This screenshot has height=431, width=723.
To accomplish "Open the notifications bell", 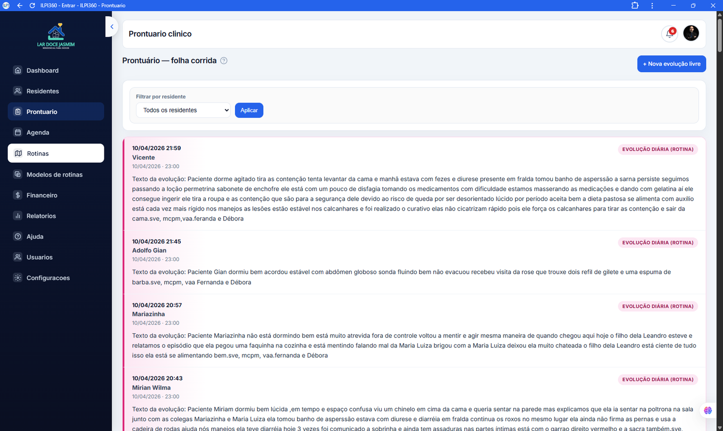I will 670,33.
